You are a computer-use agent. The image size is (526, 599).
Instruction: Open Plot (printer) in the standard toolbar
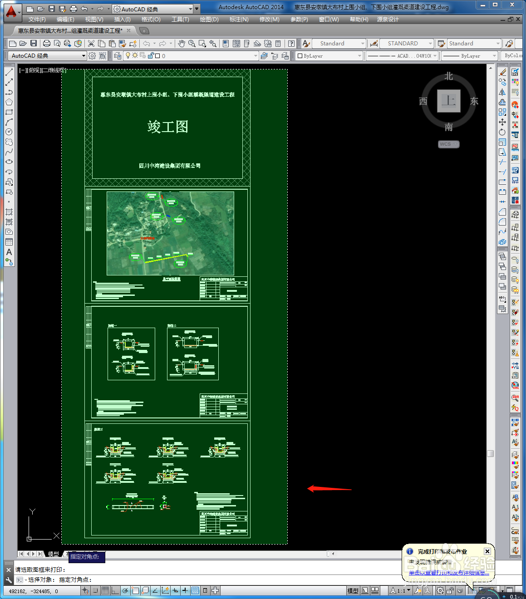click(47, 44)
